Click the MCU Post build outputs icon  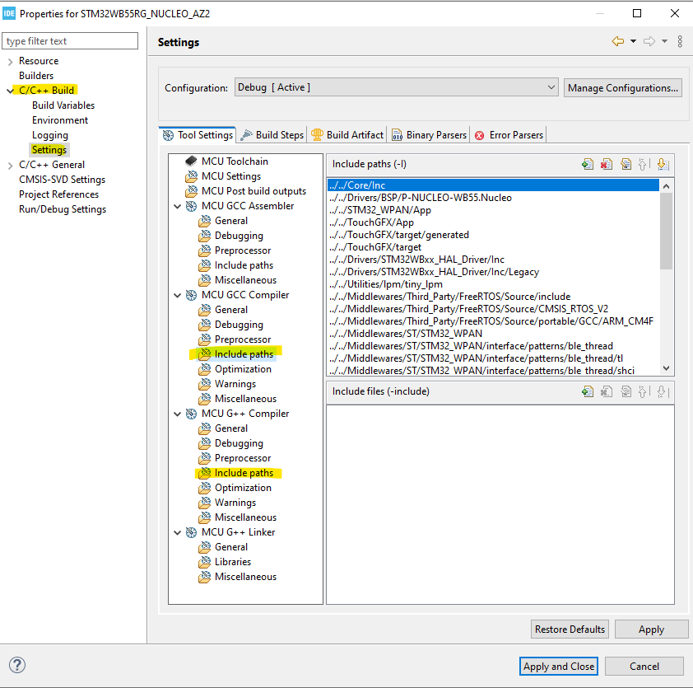(x=192, y=191)
